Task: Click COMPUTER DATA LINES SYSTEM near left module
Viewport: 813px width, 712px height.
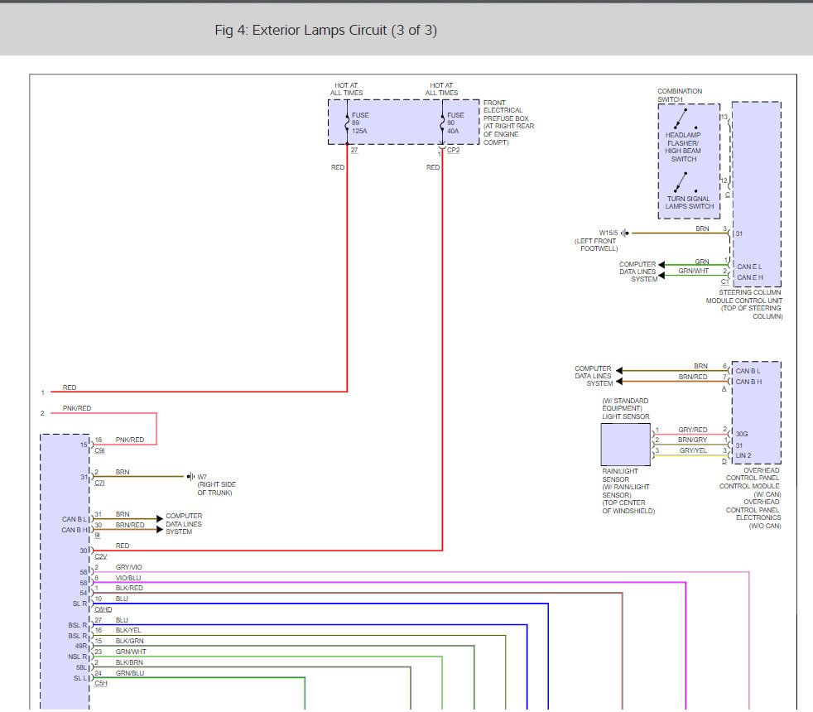Action: (184, 524)
